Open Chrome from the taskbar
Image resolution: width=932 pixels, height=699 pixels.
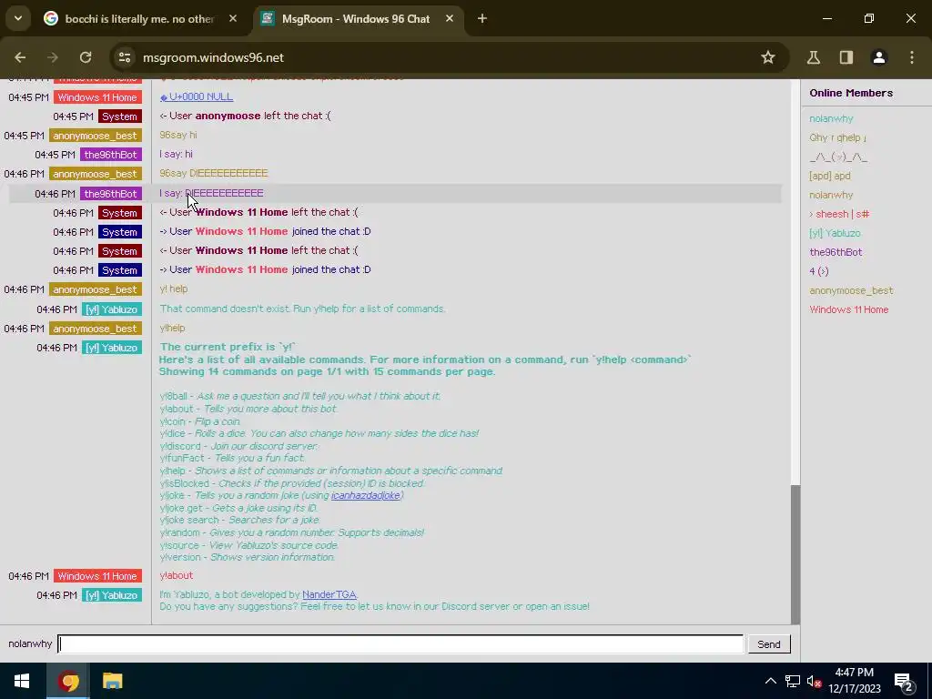pos(68,681)
